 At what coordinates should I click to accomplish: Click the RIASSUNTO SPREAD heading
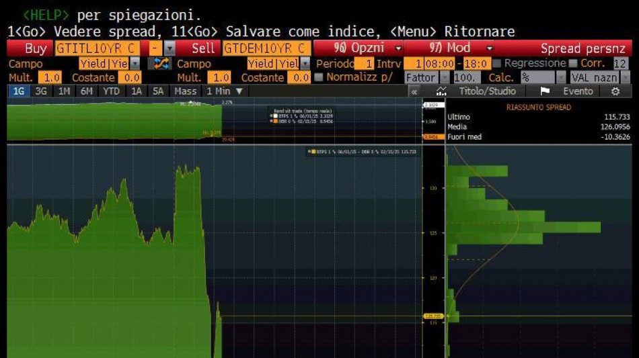[538, 107]
